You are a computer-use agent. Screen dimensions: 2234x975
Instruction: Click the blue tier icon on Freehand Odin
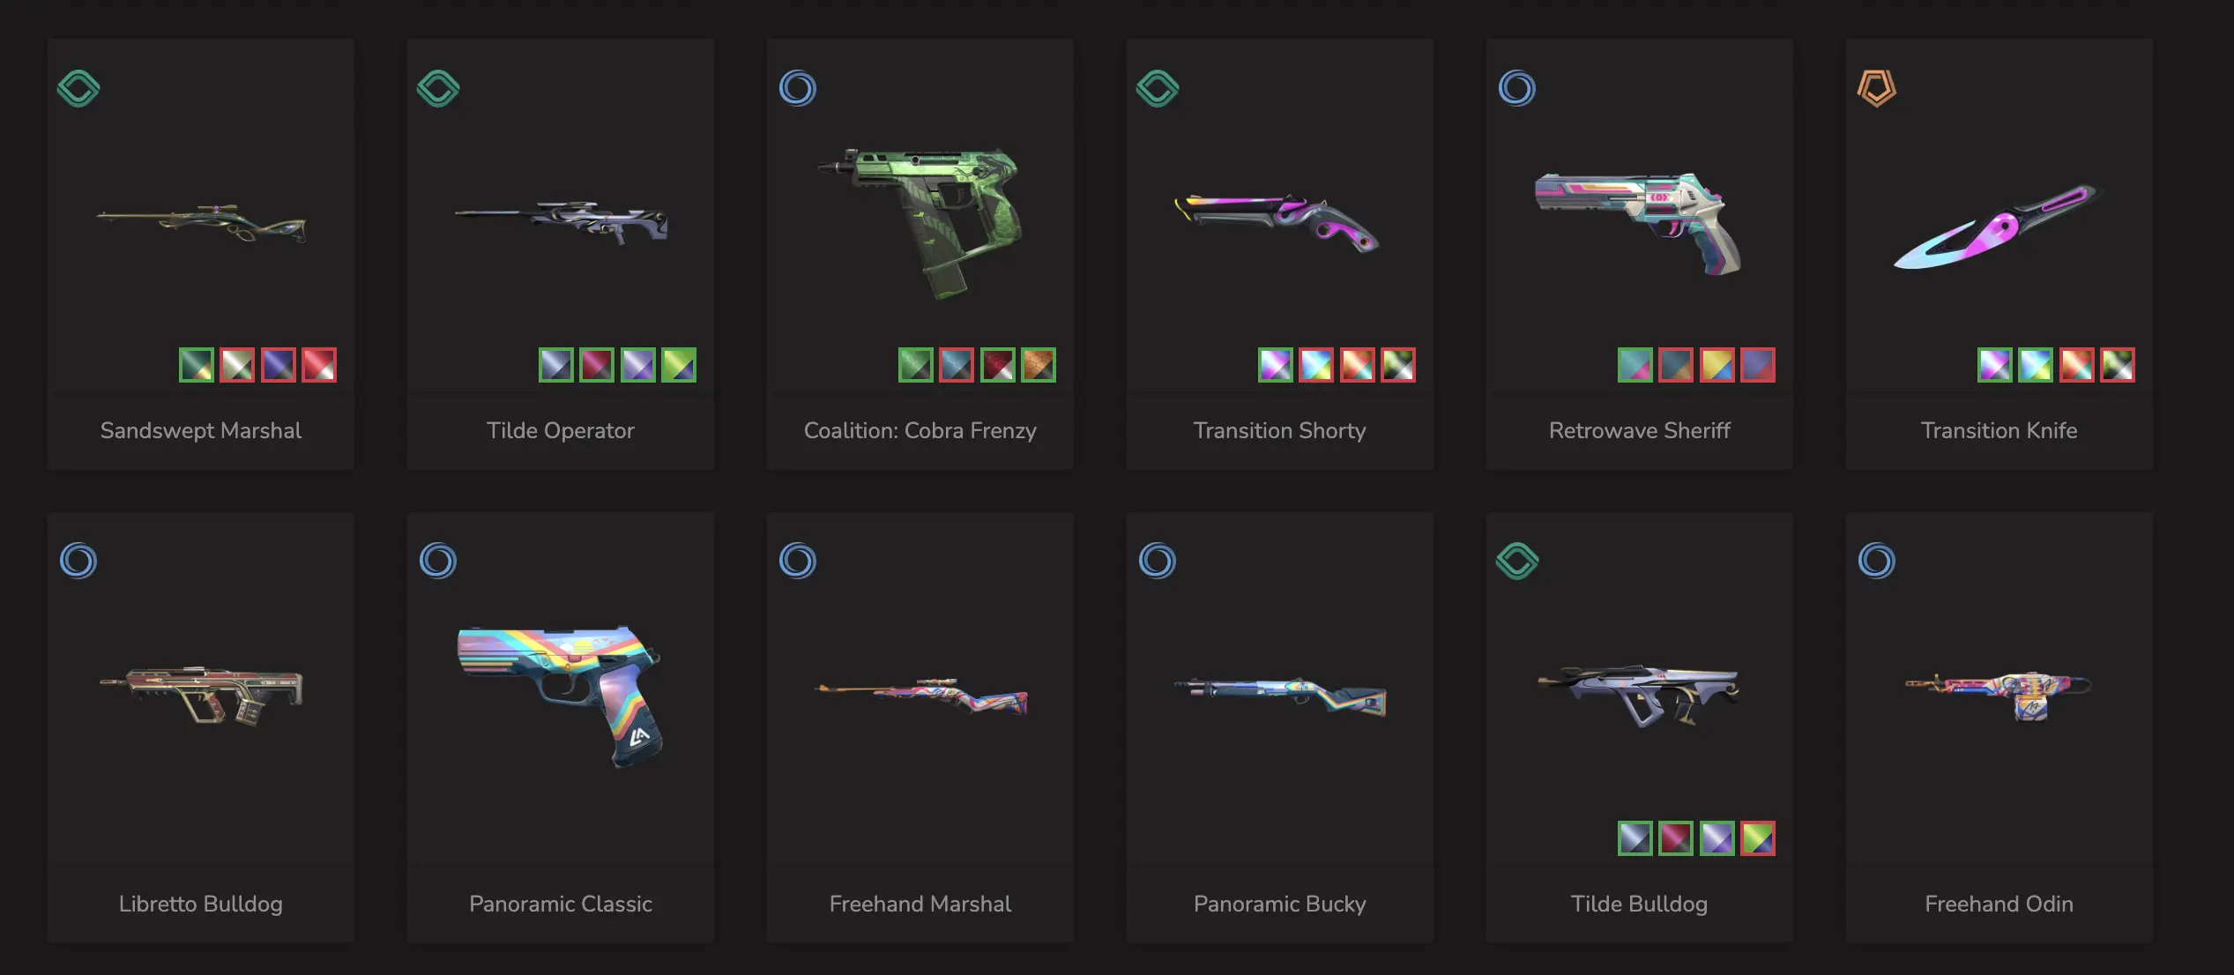coord(1877,561)
